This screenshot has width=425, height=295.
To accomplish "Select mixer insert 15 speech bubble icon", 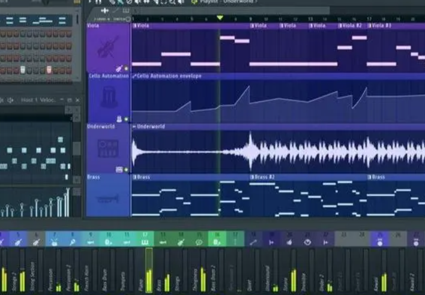I will [199, 242].
